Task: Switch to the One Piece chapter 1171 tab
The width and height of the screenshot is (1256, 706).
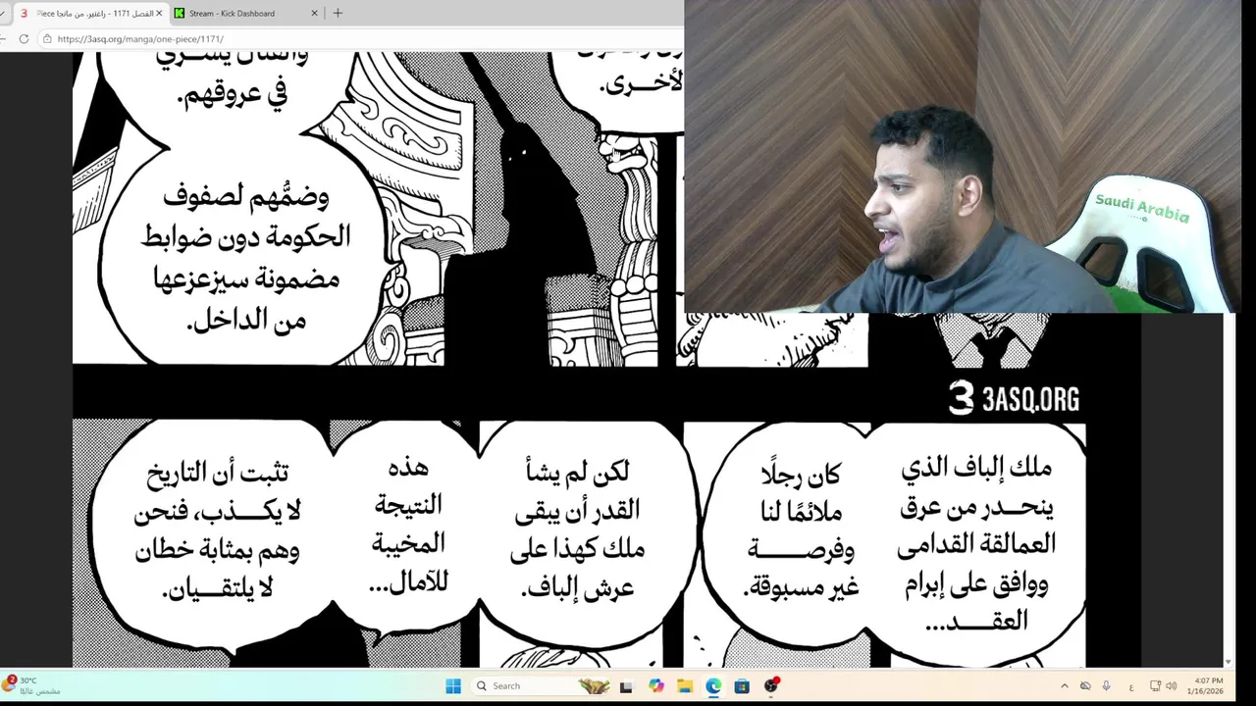Action: click(90, 13)
